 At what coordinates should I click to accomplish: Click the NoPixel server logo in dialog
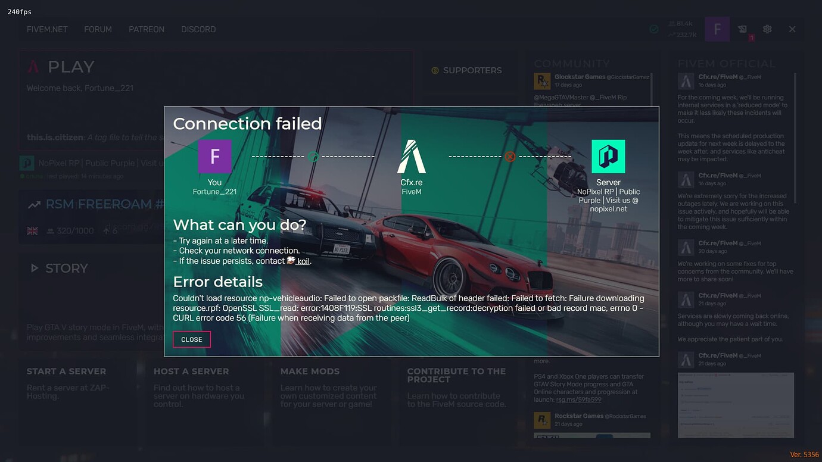608,157
